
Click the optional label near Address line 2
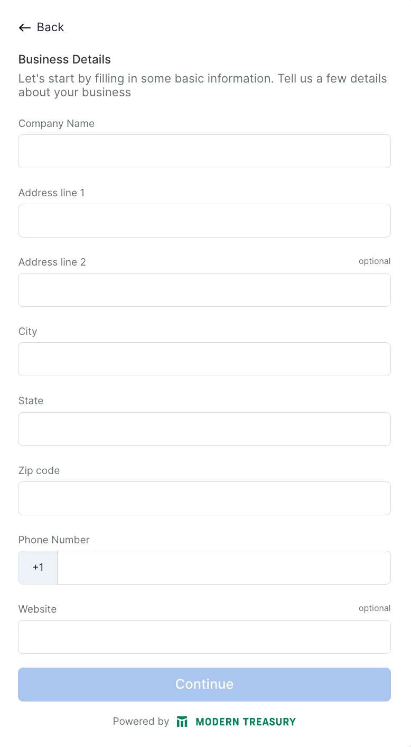[375, 261]
